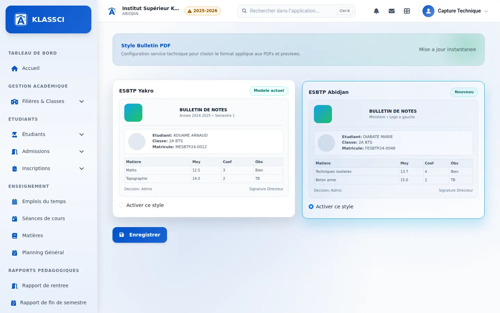Open Rapport de rentree link
Image resolution: width=500 pixels, height=313 pixels.
coord(48,286)
